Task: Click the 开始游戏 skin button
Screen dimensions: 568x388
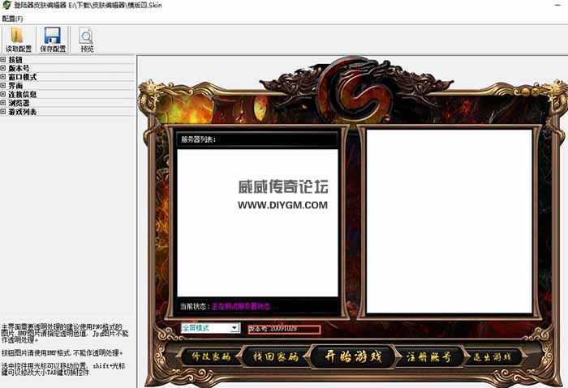Action: pos(353,357)
